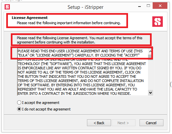Click the scrollbar thumb of license text box
The width and height of the screenshot is (172, 134).
coord(150,57)
